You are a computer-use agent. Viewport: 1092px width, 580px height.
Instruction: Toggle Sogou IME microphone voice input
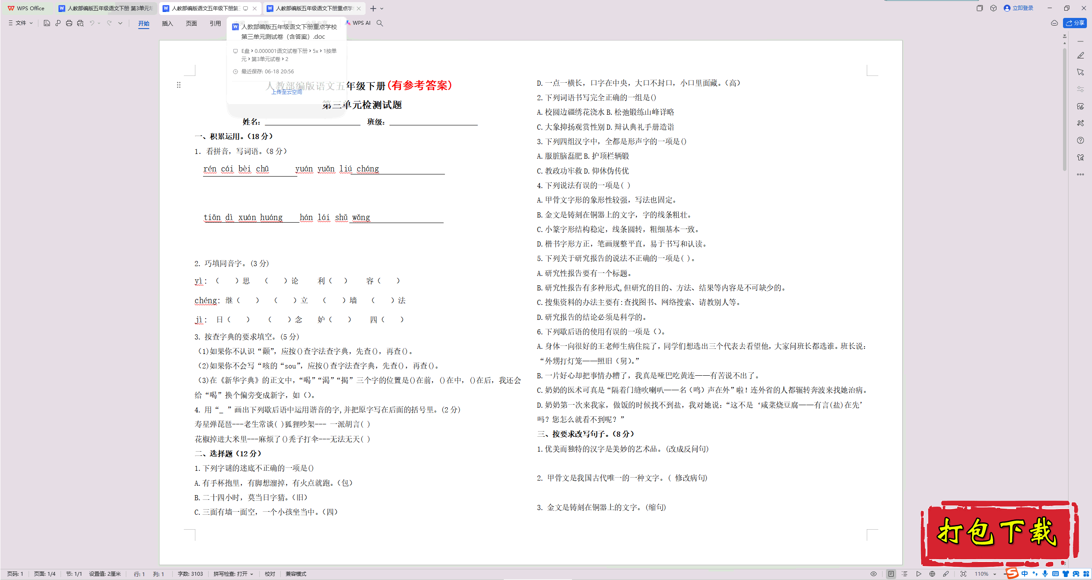click(1045, 574)
